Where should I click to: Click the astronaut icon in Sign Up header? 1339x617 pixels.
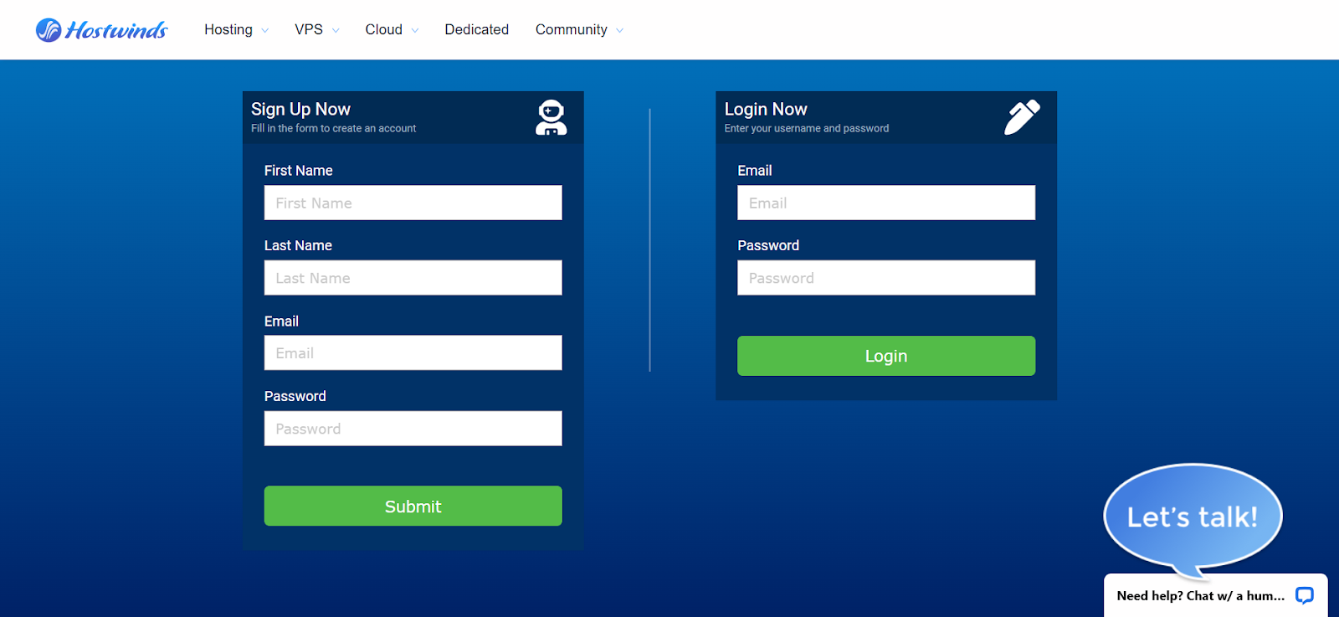[x=552, y=118]
